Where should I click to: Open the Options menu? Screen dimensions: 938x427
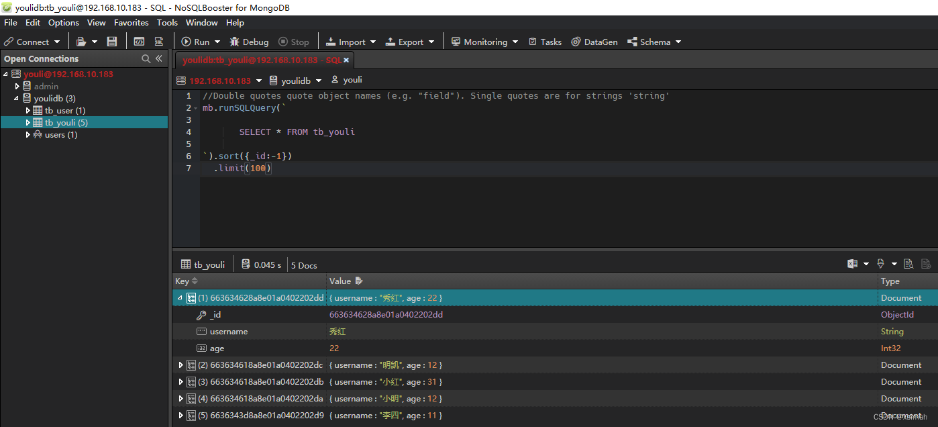click(x=64, y=22)
